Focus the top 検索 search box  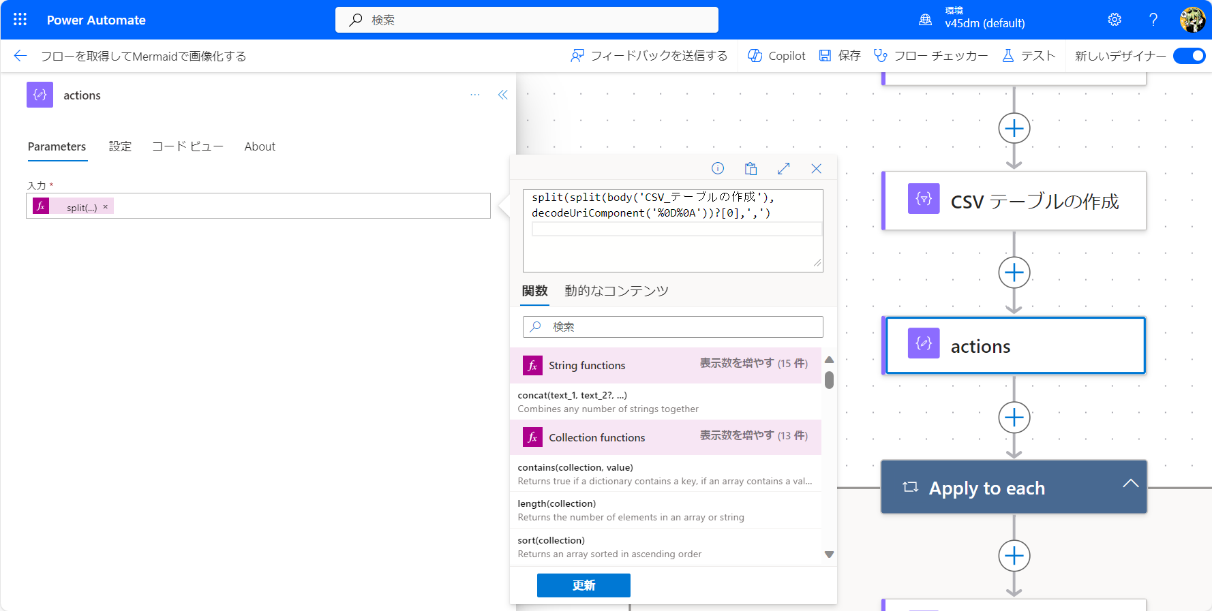pos(526,20)
